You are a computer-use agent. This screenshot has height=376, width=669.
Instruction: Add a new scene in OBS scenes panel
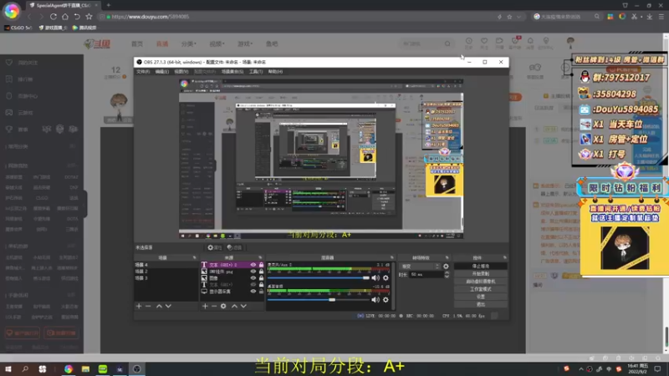coord(139,306)
